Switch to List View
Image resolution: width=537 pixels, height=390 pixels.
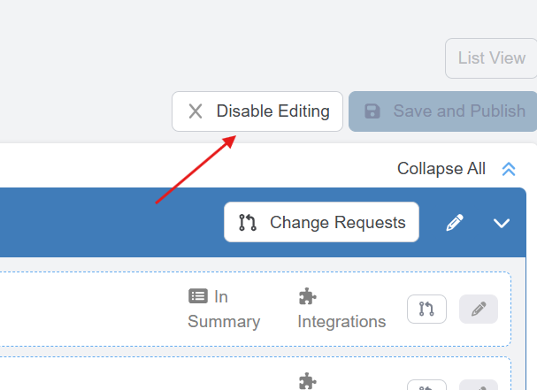tap(491, 58)
